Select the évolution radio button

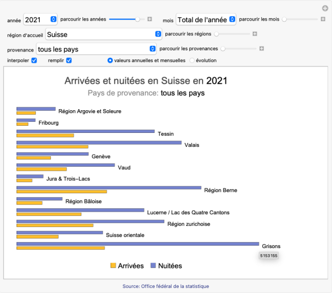pyautogui.click(x=193, y=60)
